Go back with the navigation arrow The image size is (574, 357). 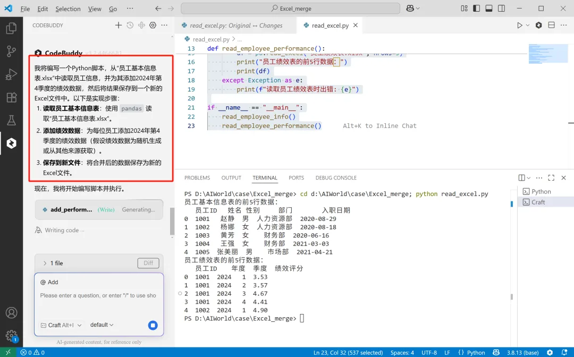click(x=158, y=8)
